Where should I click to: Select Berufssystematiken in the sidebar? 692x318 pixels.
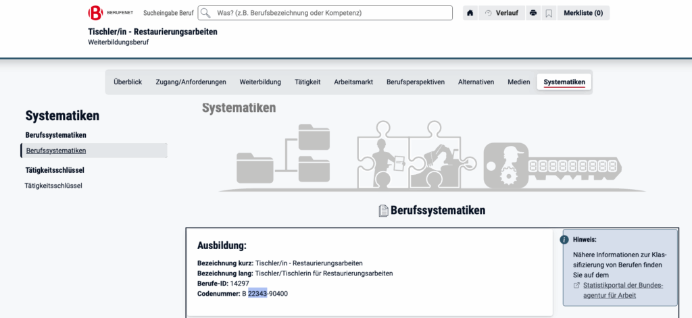56,151
